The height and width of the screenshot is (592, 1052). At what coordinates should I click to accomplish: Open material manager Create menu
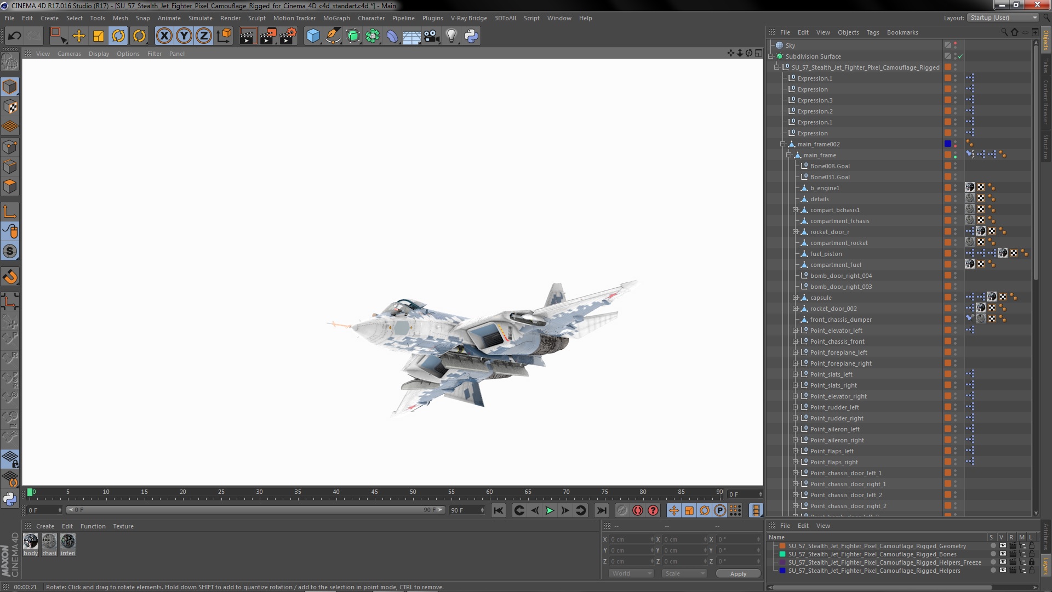tap(45, 526)
